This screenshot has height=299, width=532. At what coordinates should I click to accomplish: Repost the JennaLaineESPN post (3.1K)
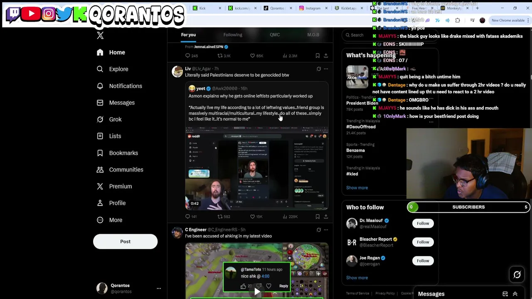tap(224, 56)
